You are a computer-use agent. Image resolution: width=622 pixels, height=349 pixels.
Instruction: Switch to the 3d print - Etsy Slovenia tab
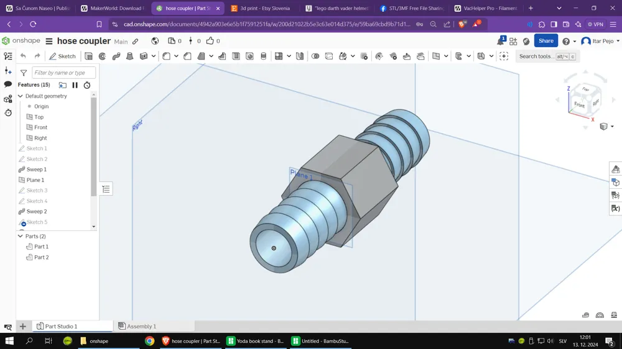point(261,8)
